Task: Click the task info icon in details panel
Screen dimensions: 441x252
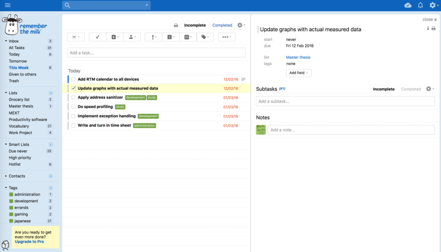Action: [x=428, y=29]
